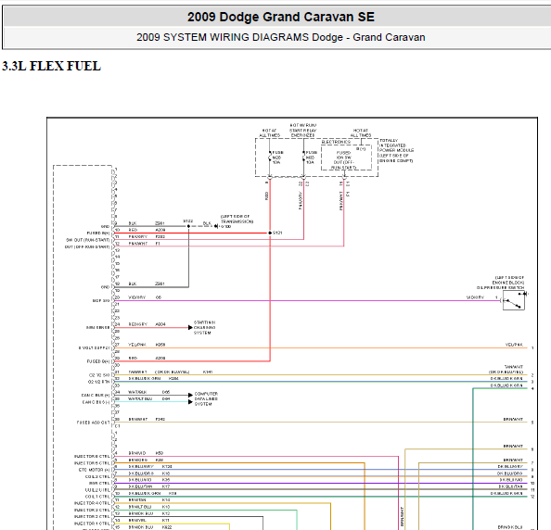Click the 'WHT/LT BLU D64' wire label
551x530 pixels.
pyautogui.click(x=149, y=398)
